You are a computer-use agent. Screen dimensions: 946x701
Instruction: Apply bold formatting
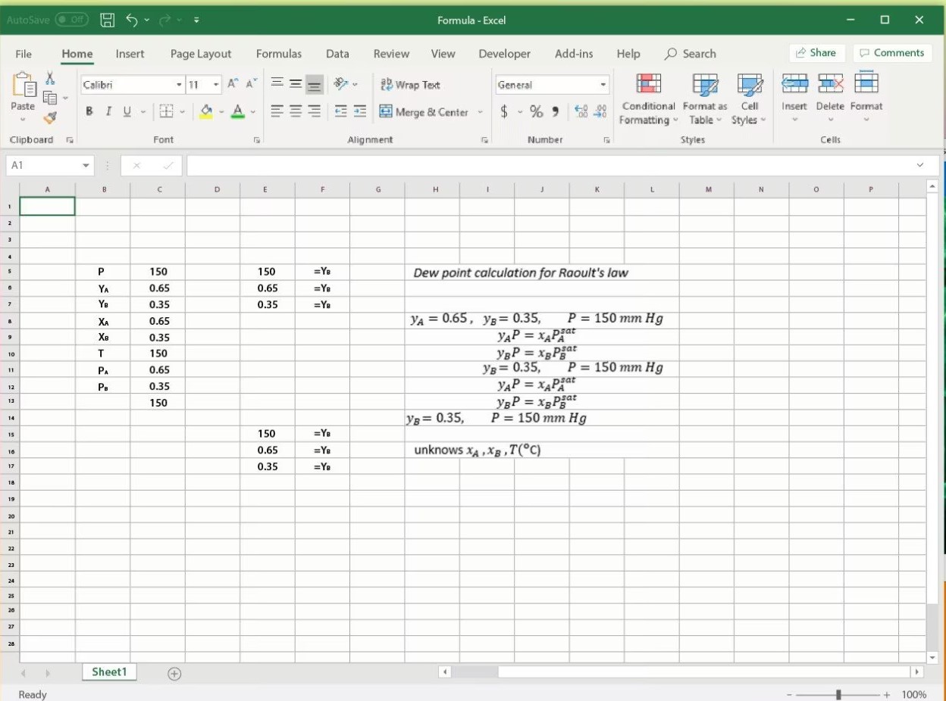click(x=89, y=111)
